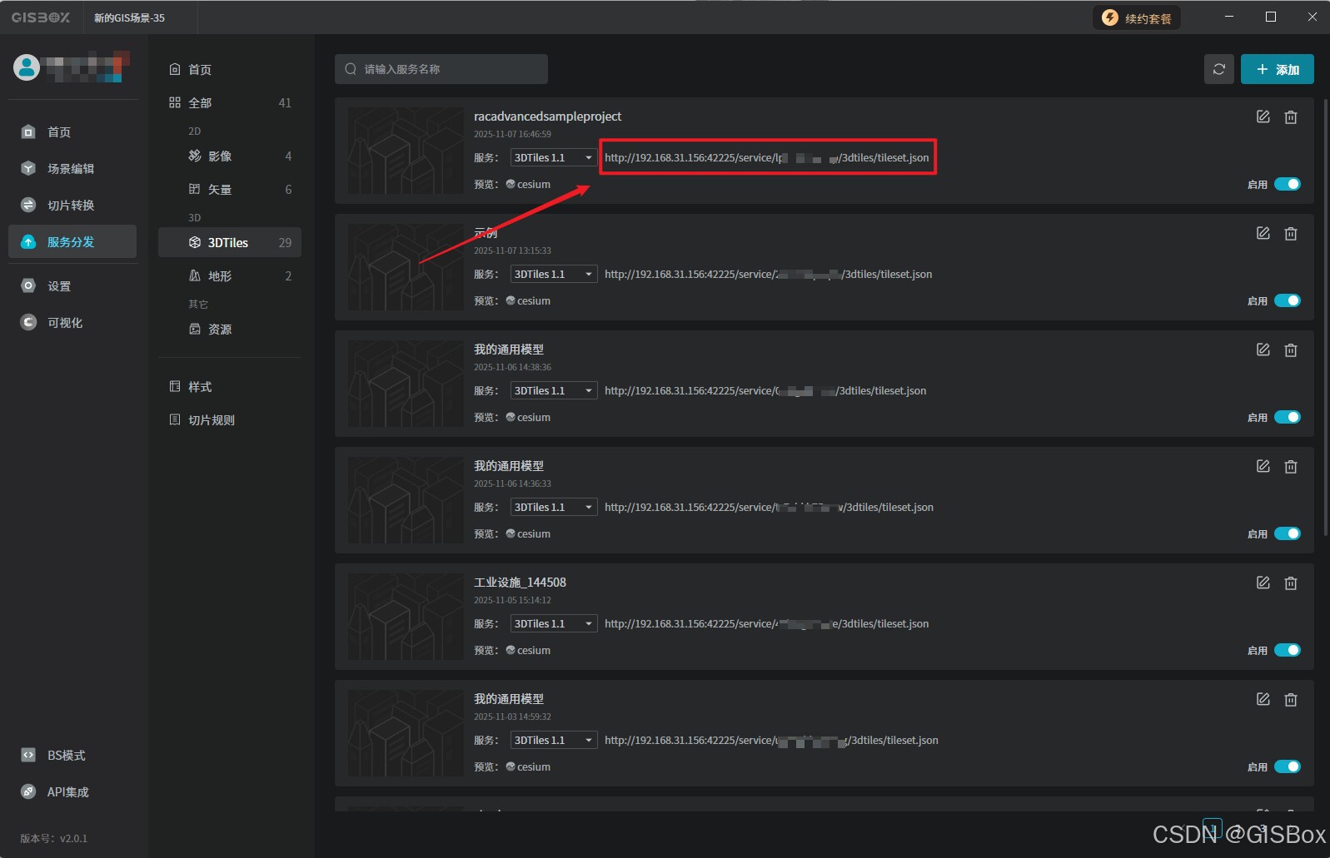Open 设置 section

tap(72, 285)
